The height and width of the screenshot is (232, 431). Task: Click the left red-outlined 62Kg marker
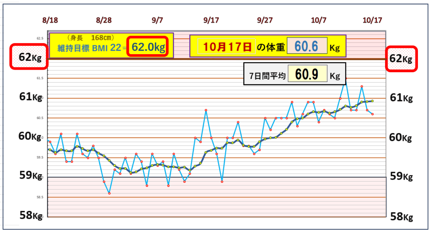coord(28,57)
